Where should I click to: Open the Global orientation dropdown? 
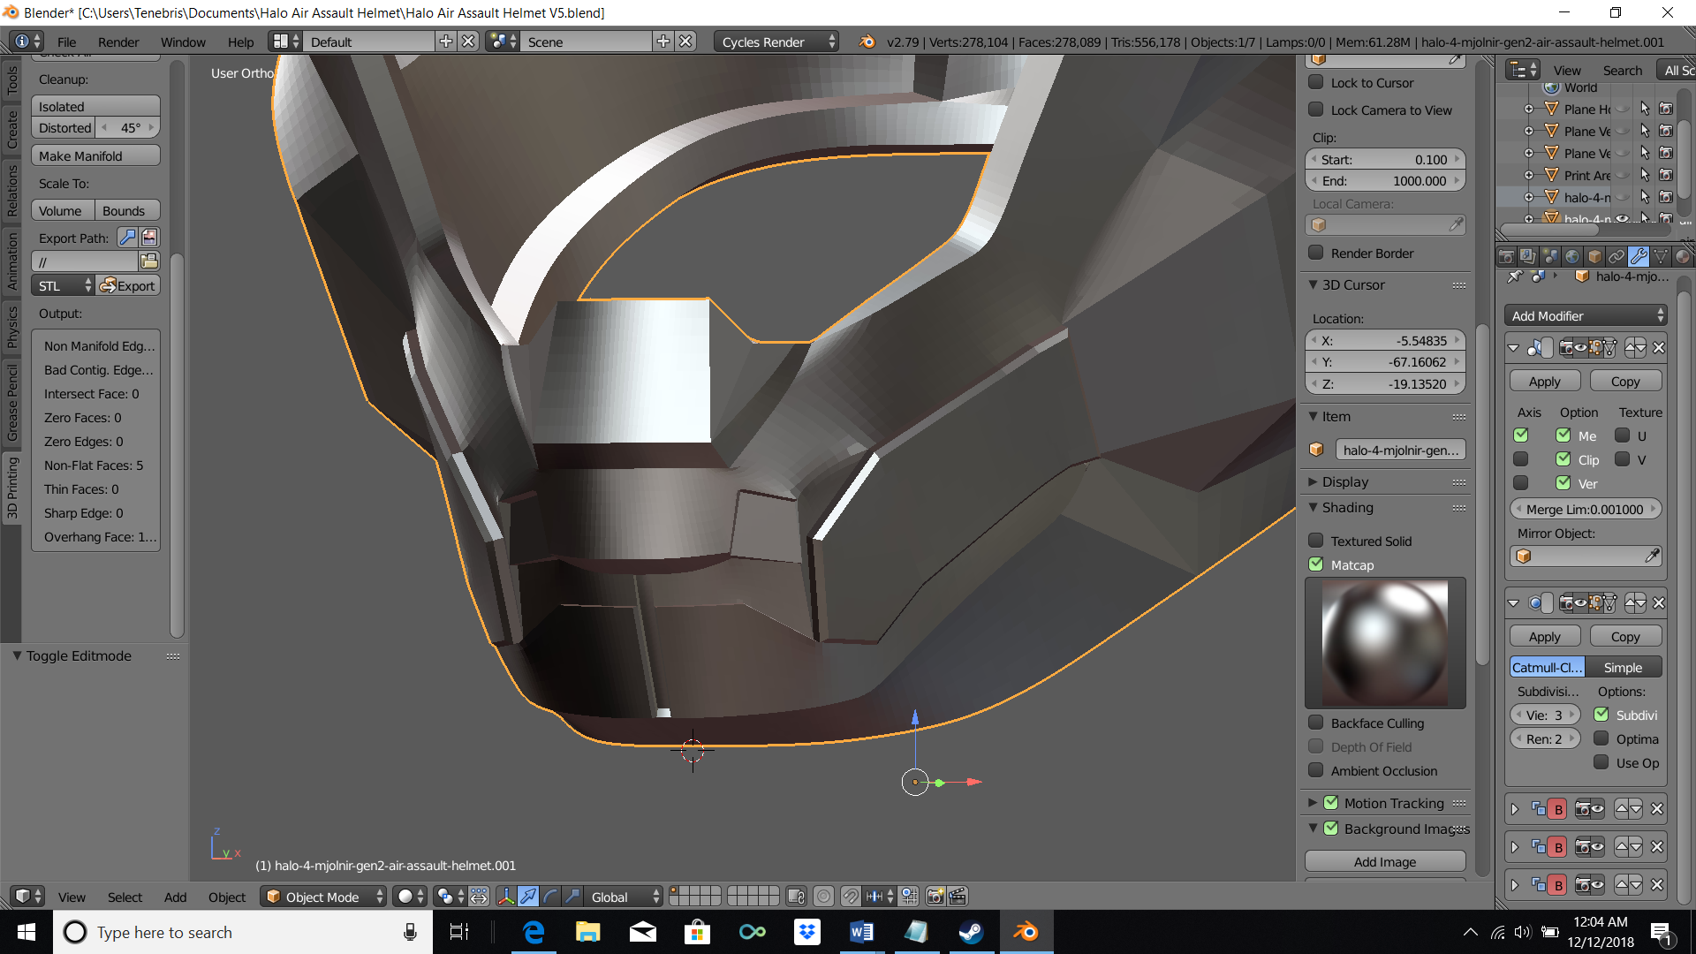coord(625,897)
